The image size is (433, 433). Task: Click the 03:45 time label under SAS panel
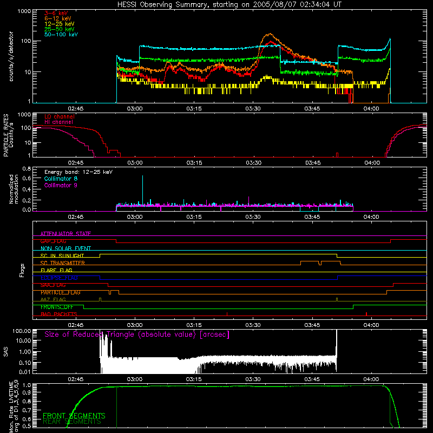[x=312, y=379]
